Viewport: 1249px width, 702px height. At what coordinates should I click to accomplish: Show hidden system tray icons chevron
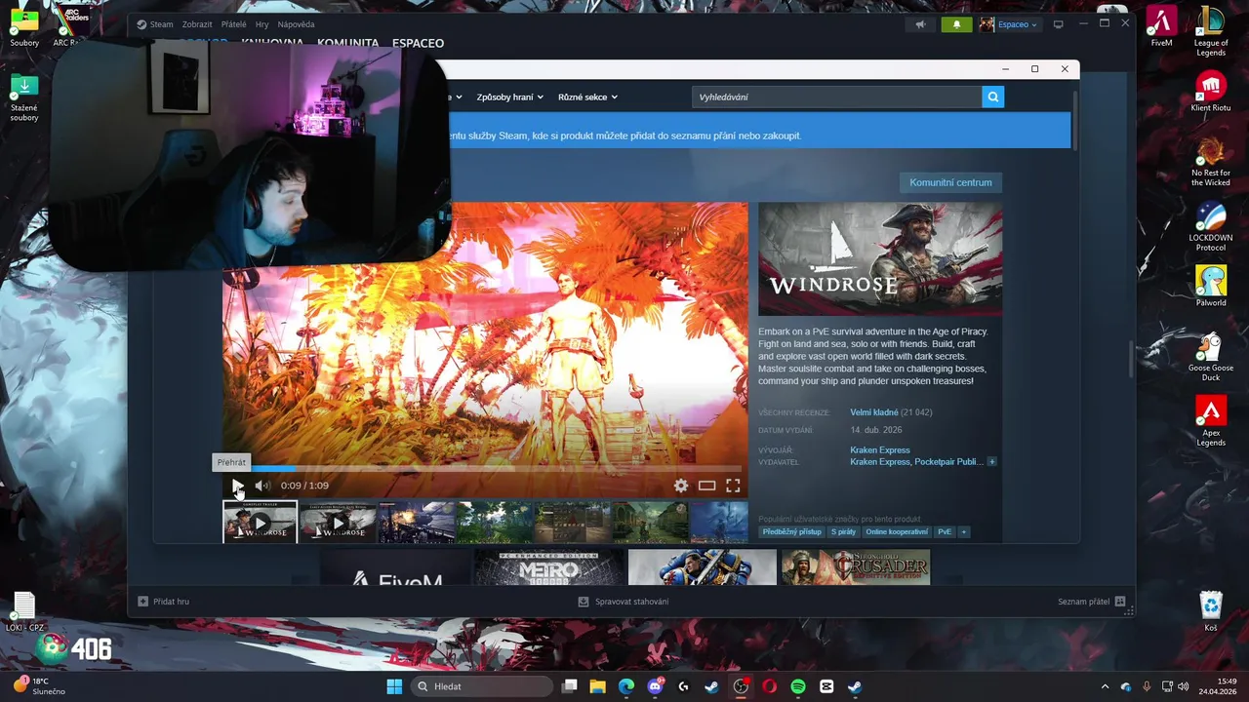tap(1105, 686)
